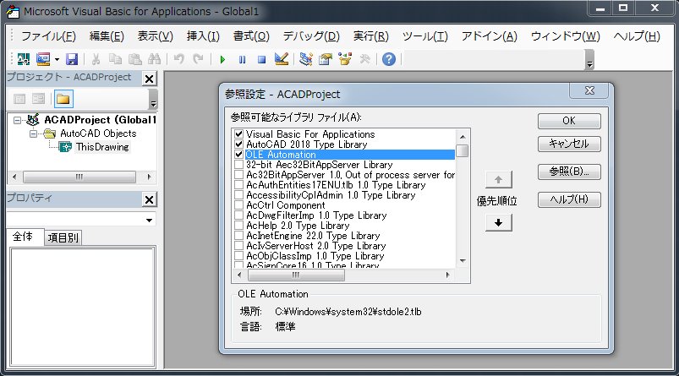This screenshot has width=679, height=376.
Task: Check AcDwgFilterImp 1.0 Type Library
Action: [238, 215]
